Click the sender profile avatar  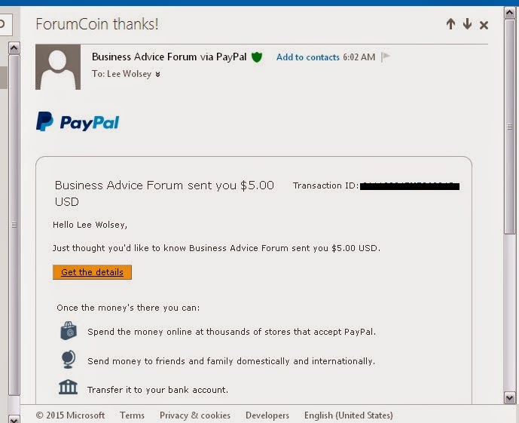pos(58,67)
